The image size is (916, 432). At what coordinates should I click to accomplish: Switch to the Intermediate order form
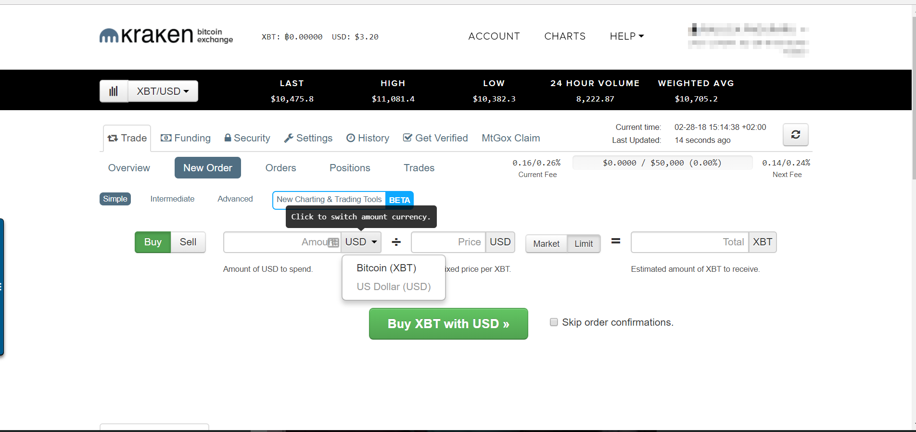172,199
